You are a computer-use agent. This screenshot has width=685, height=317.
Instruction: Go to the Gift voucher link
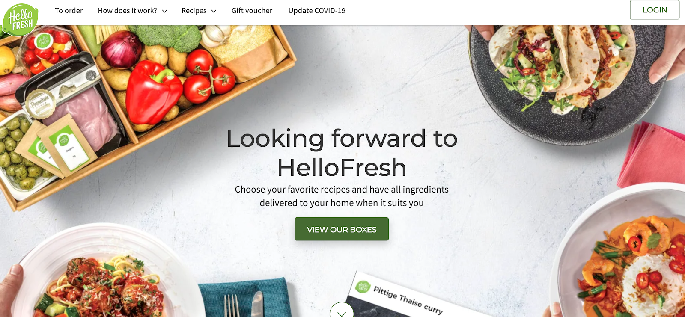pyautogui.click(x=252, y=11)
